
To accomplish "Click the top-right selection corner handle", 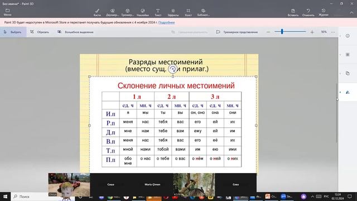I will coord(256,76).
